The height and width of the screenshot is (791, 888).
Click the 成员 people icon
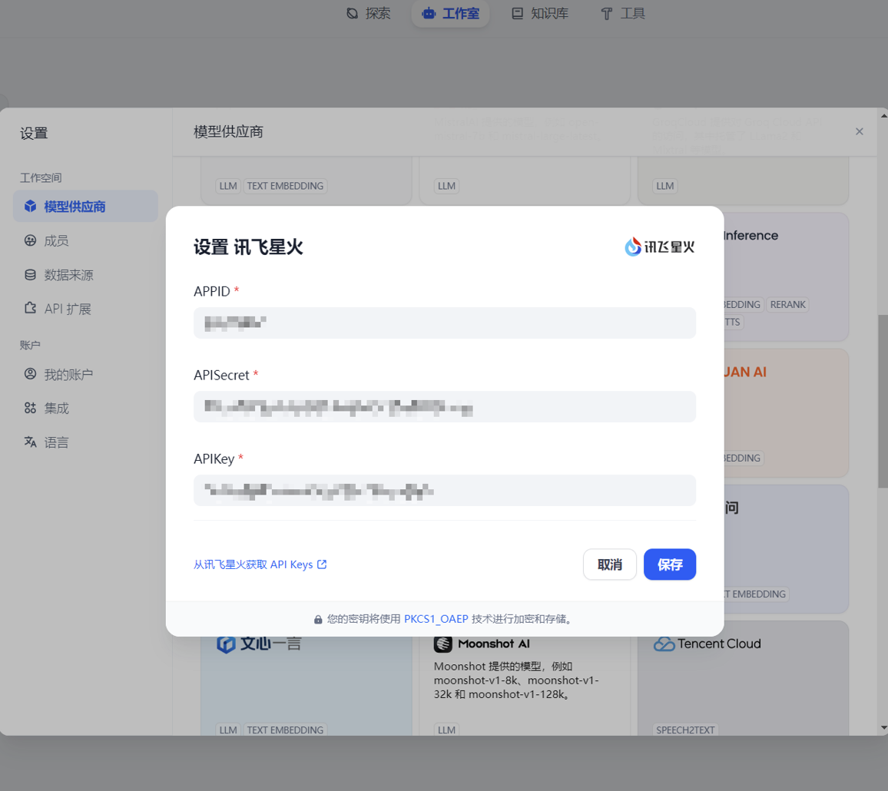(x=31, y=240)
